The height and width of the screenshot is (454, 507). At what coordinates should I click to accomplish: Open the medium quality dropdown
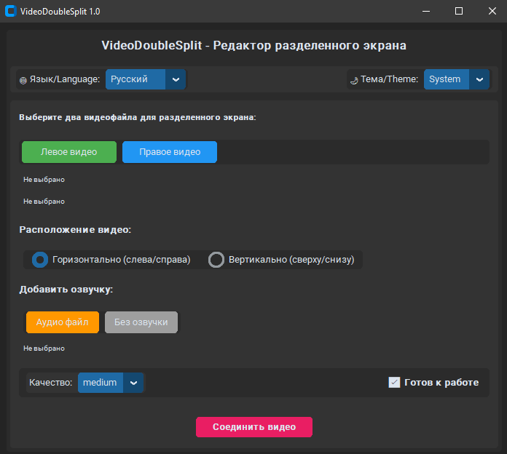(x=102, y=383)
